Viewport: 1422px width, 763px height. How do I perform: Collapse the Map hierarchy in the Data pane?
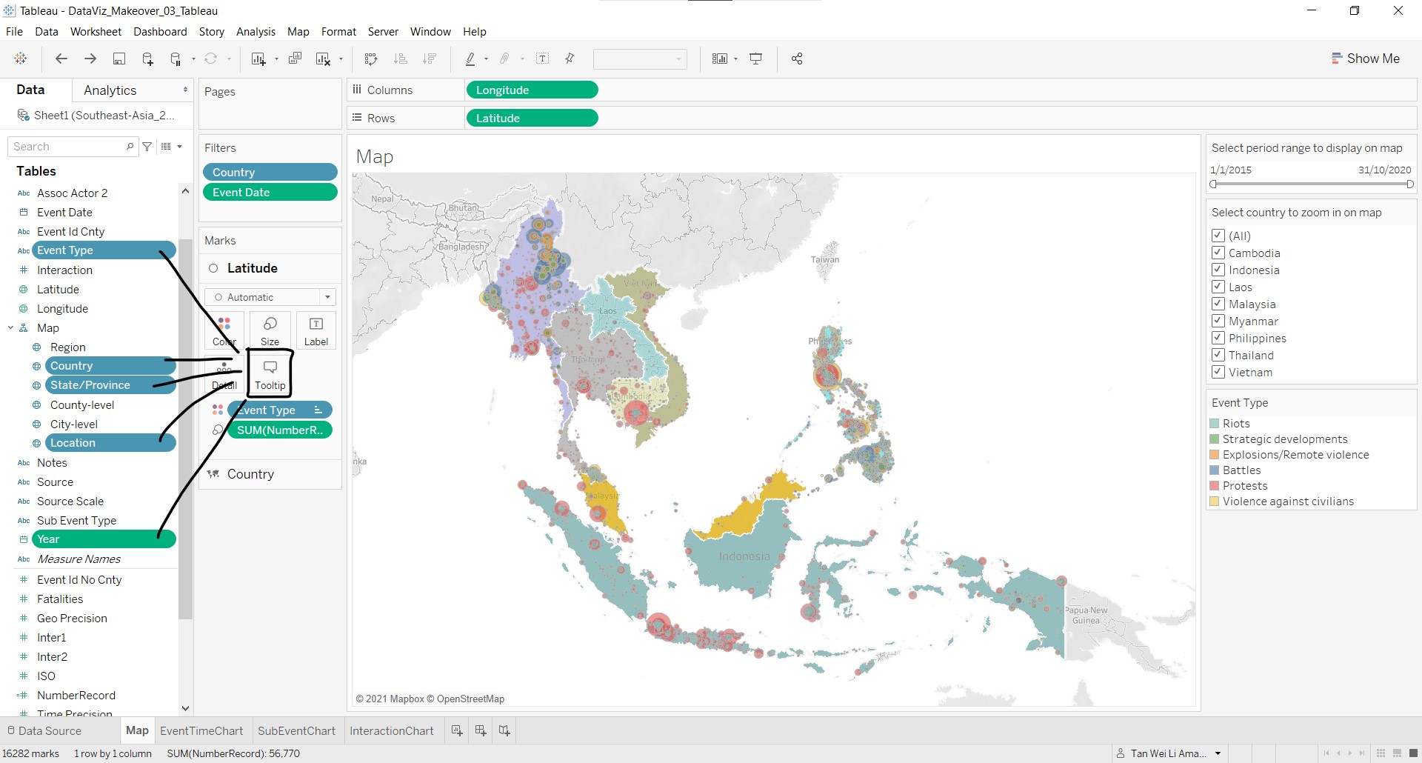[11, 327]
